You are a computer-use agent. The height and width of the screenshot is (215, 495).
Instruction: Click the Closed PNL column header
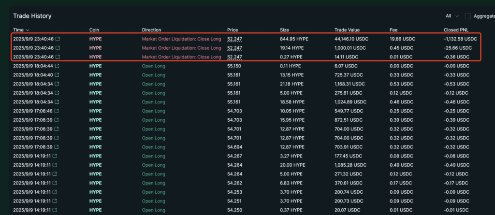click(x=457, y=30)
